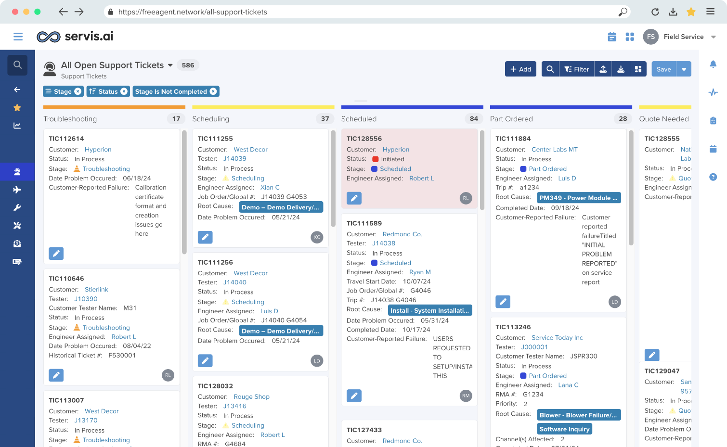This screenshot has height=447, width=727.
Task: Edit ticket TIC111884 with pencil button
Action: tap(503, 302)
